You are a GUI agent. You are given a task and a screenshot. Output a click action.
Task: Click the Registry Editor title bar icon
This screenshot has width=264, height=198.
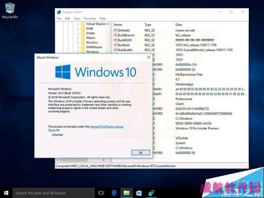click(59, 12)
